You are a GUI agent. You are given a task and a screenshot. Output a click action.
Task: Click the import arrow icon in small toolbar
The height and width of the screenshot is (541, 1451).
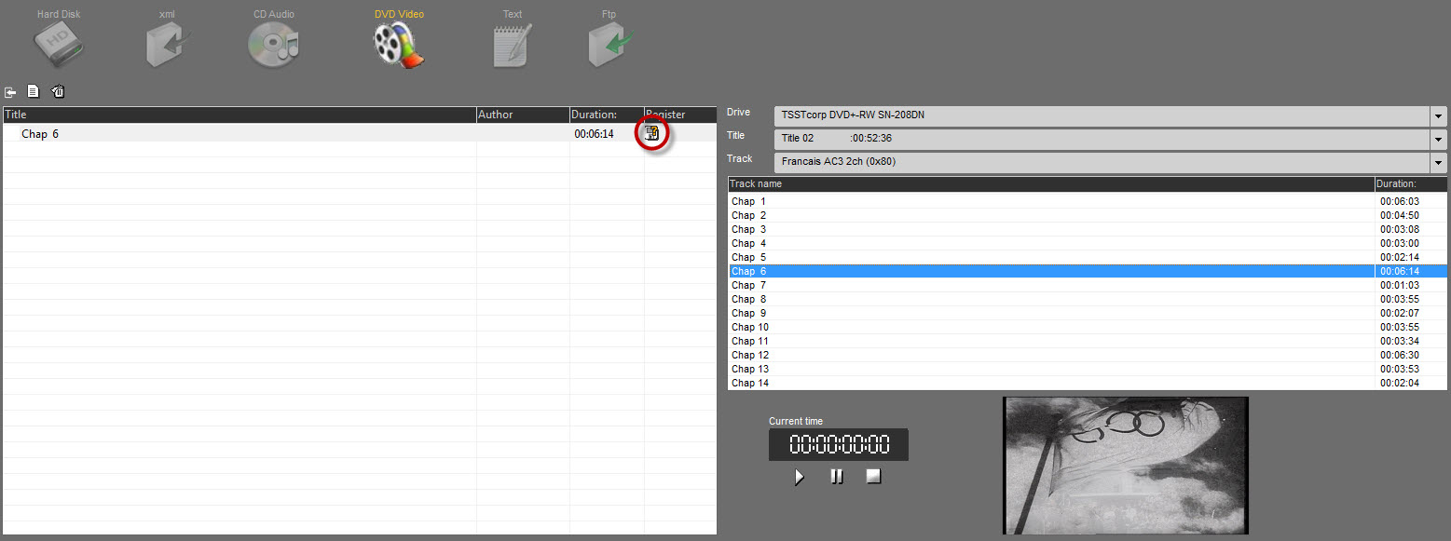(11, 92)
